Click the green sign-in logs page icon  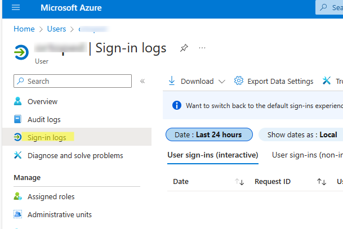(x=21, y=52)
